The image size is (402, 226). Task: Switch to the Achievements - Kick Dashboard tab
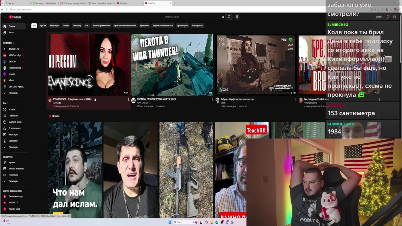pos(46,3)
